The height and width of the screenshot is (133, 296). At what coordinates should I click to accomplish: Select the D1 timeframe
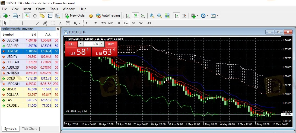click(x=133, y=23)
